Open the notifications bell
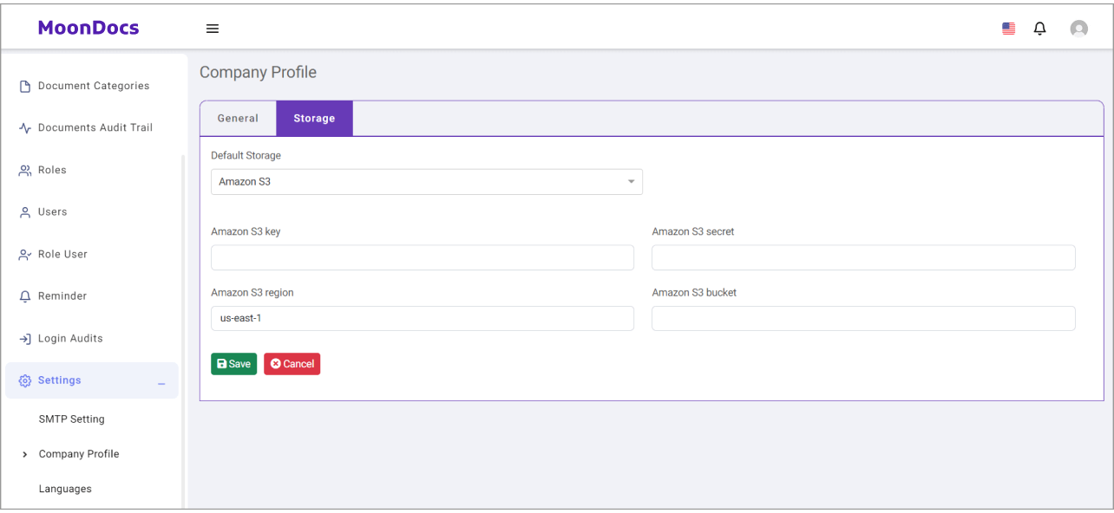Viewport: 1114px width, 513px height. pos(1039,29)
